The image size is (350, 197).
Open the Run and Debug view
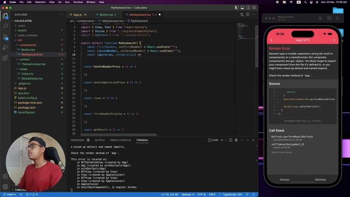click(x=5, y=48)
